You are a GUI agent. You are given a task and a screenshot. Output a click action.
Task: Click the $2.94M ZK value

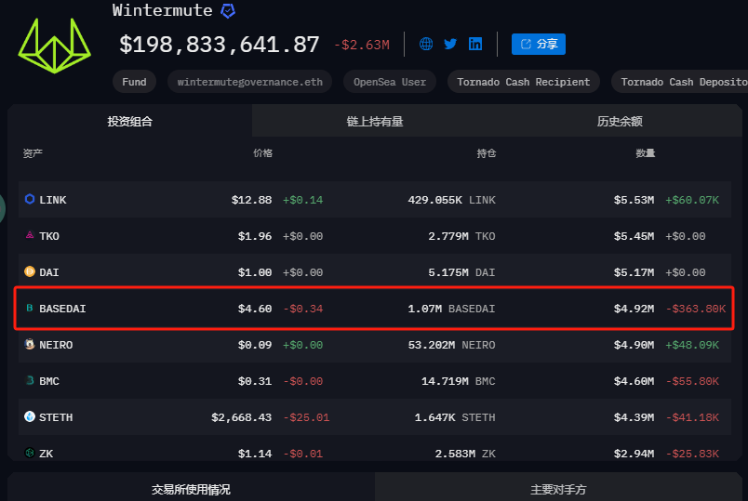(x=634, y=454)
